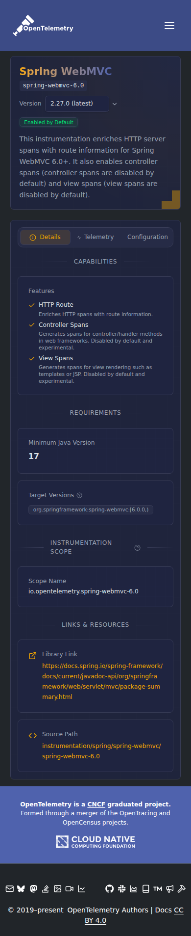Open the Bluesky butterfly icon in footer
Viewport: 191px width, 936px height.
tap(21, 888)
